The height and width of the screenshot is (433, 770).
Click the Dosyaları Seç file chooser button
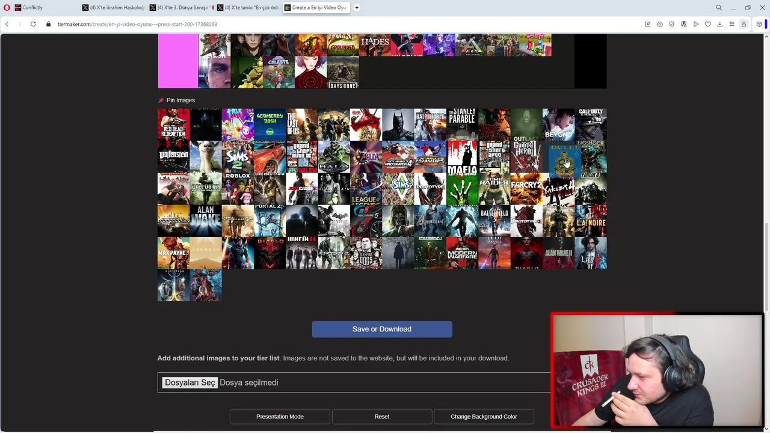pyautogui.click(x=189, y=382)
